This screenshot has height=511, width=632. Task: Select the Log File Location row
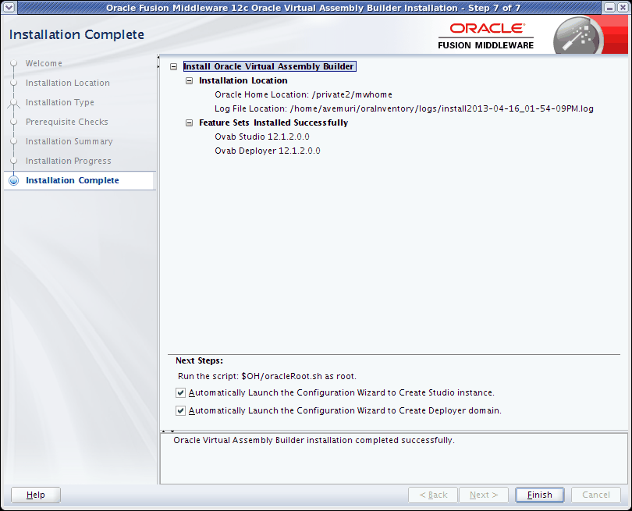click(x=404, y=108)
